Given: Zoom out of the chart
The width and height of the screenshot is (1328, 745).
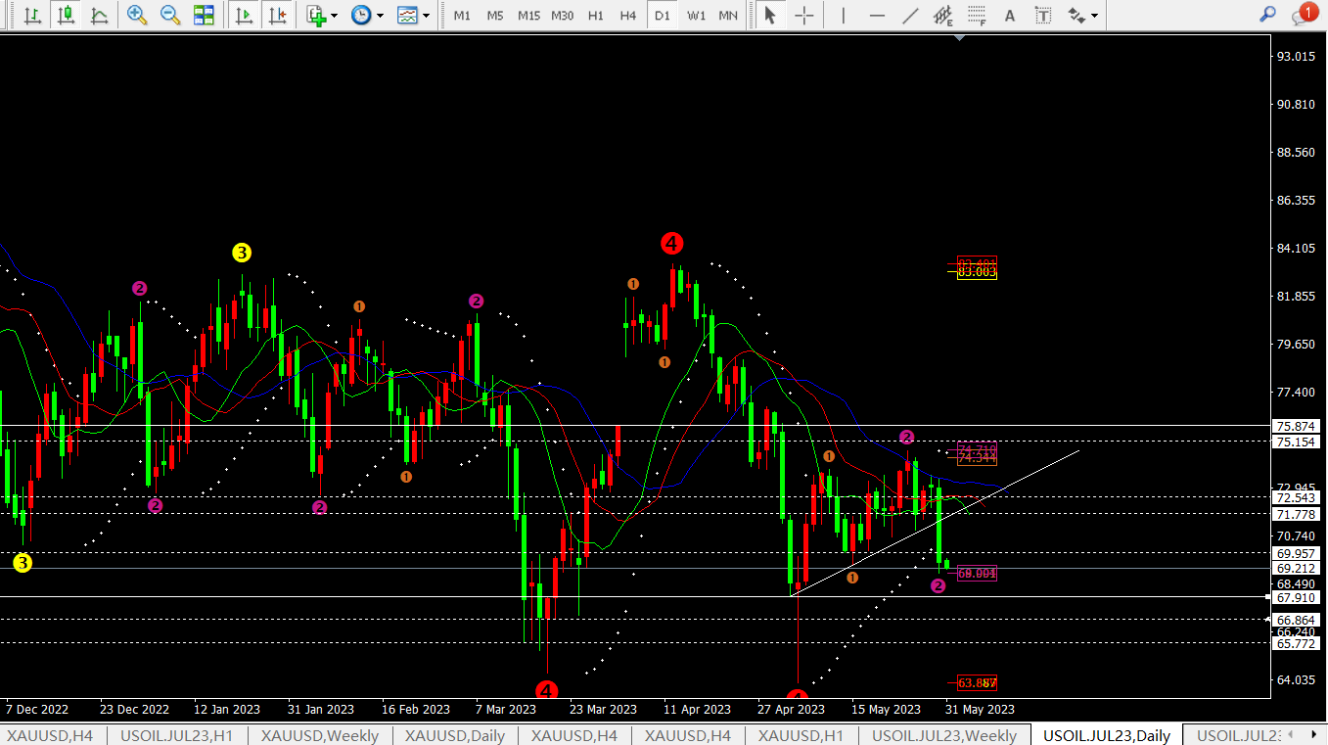Looking at the screenshot, I should [170, 16].
